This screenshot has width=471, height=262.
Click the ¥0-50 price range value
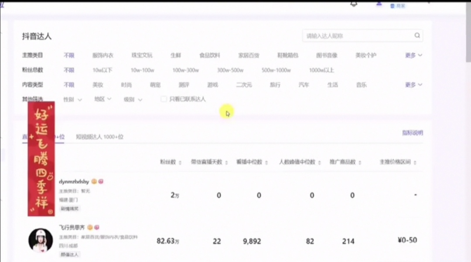coord(407,240)
